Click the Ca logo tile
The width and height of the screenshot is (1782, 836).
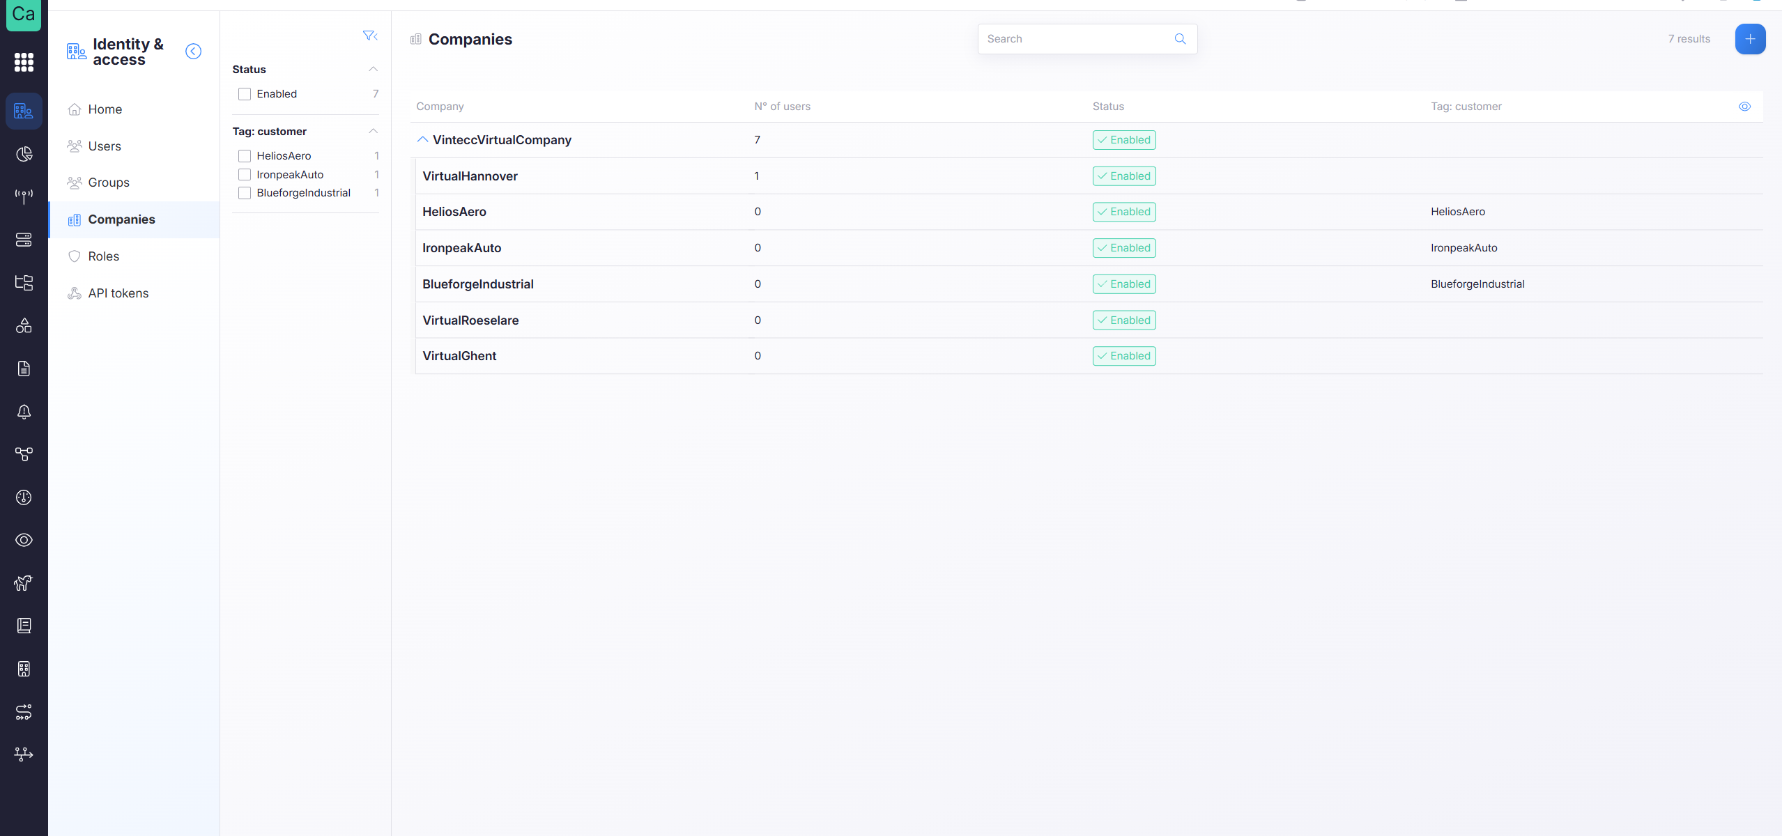coord(24,14)
